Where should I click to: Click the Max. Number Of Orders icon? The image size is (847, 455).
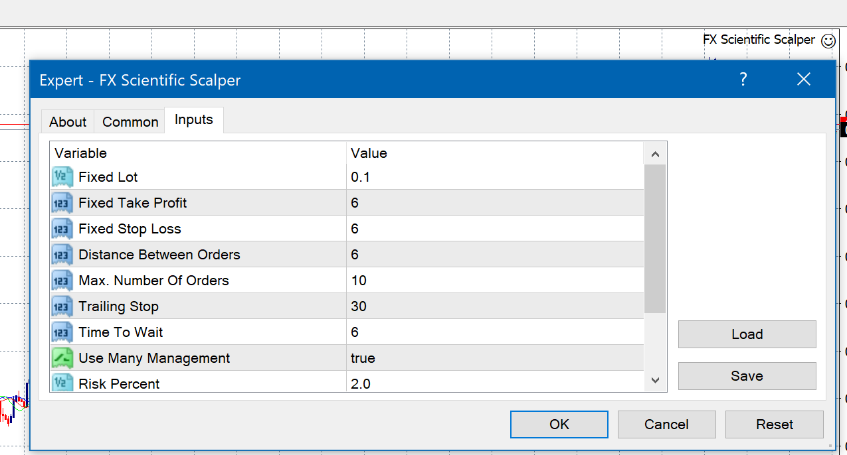(x=62, y=281)
